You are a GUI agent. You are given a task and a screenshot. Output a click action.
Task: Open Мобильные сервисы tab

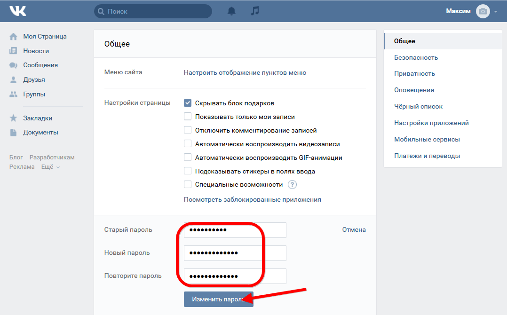pos(443,140)
